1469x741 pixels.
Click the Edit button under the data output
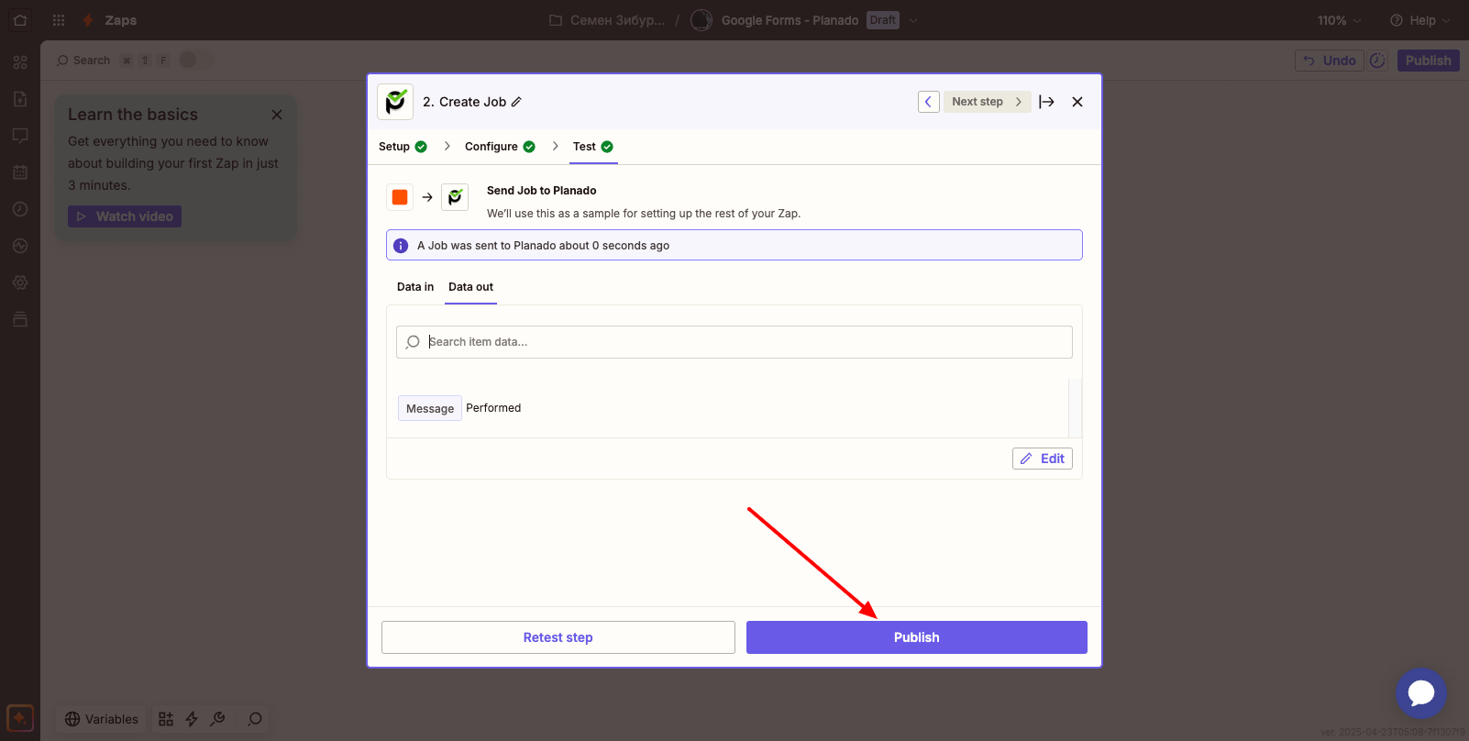1043,459
